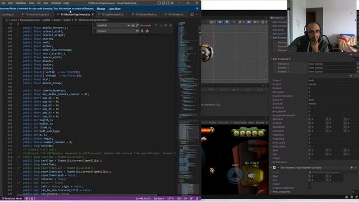Viewport: 359px width, 202px height.
Task: Open the Help menu in VS Code
Action: click(x=66, y=3)
